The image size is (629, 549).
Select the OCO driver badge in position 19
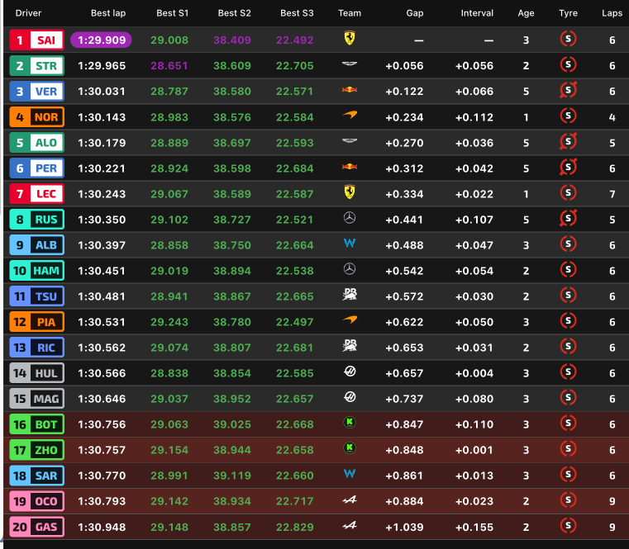pyautogui.click(x=36, y=501)
